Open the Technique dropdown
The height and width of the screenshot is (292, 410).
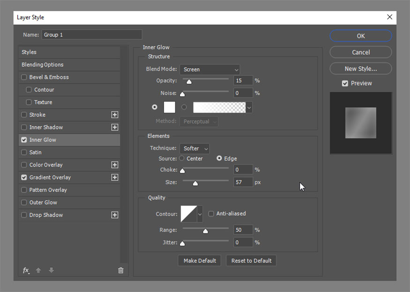194,148
